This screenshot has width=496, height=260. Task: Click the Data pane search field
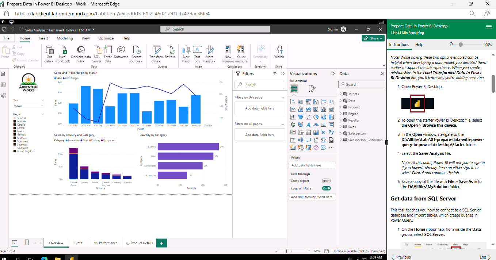(x=362, y=84)
